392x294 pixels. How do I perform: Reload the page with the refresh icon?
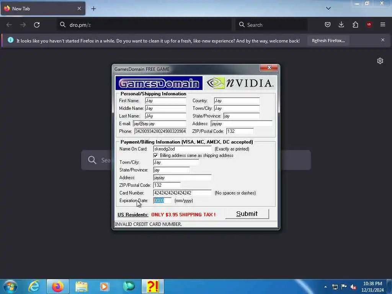pos(37,25)
